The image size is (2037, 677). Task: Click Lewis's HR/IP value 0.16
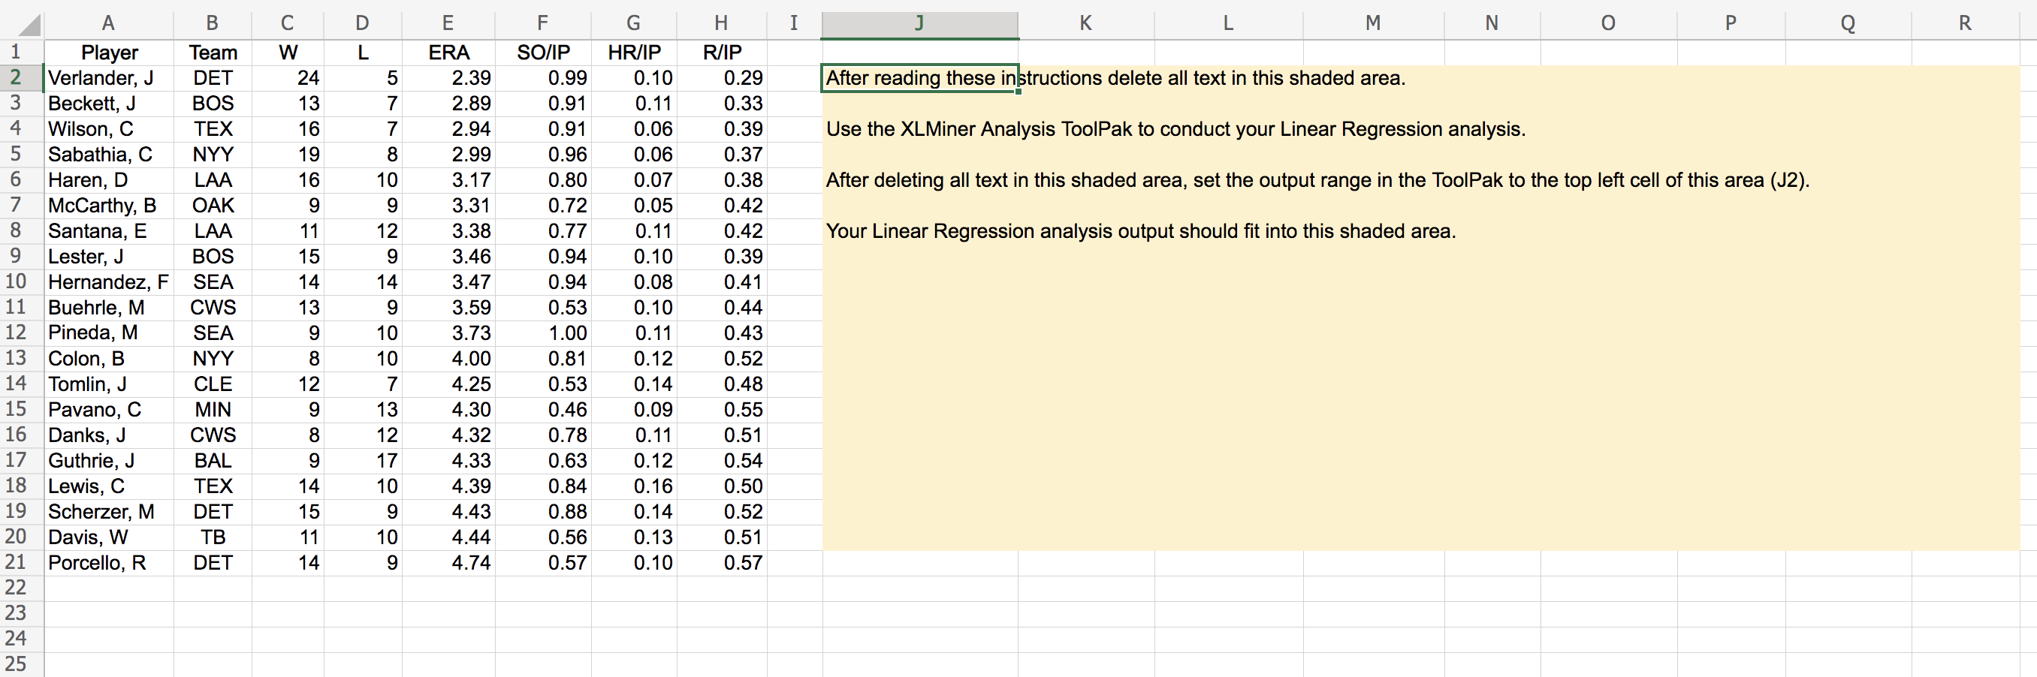pos(634,486)
